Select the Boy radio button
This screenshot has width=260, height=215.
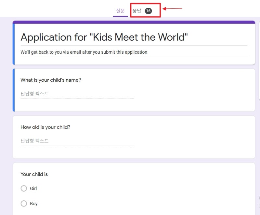point(24,204)
